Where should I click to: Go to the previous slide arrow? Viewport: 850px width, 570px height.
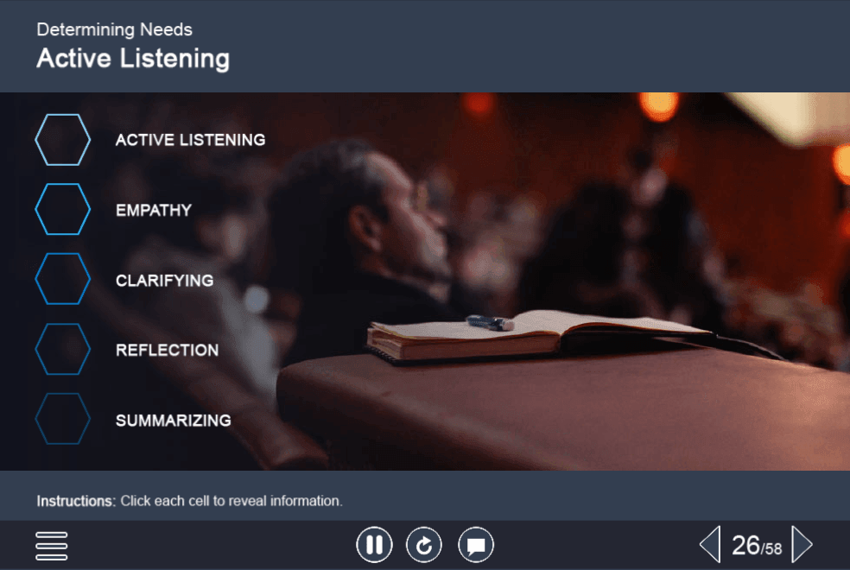710,544
